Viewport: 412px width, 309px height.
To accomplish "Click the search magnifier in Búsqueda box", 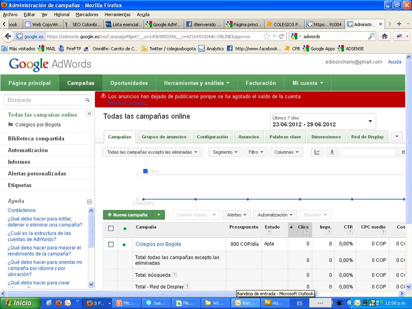I will point(88,100).
